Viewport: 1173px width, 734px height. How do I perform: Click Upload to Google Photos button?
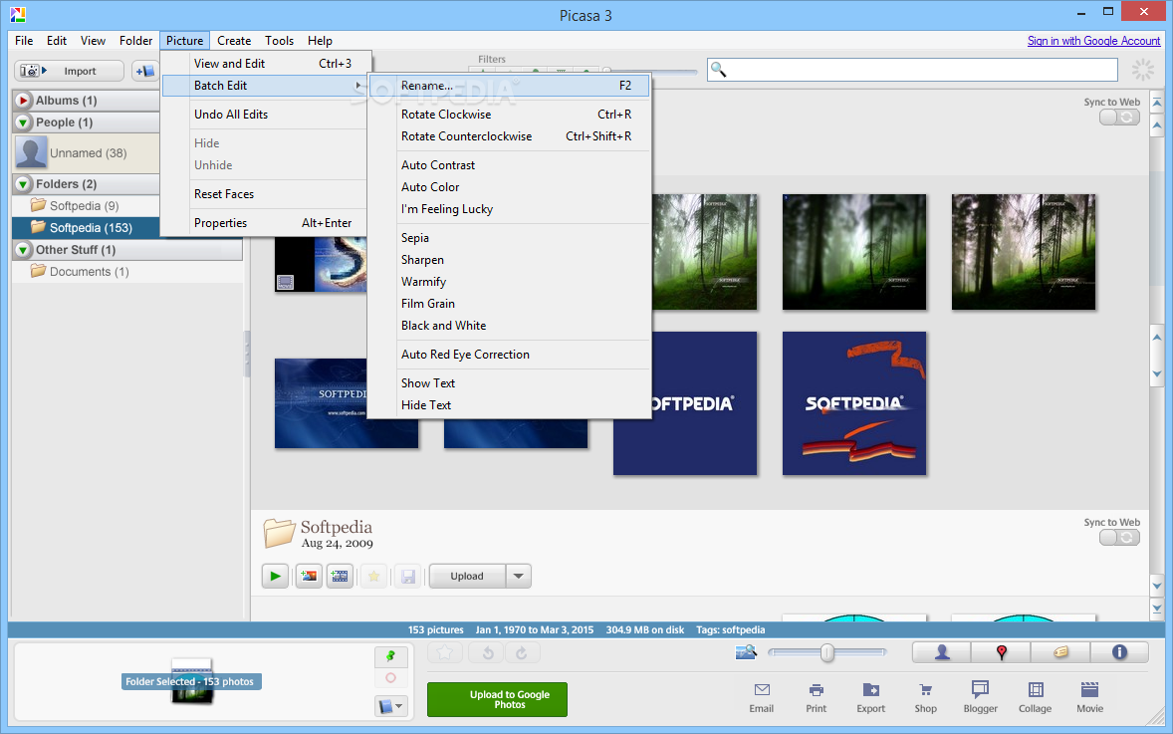click(497, 699)
